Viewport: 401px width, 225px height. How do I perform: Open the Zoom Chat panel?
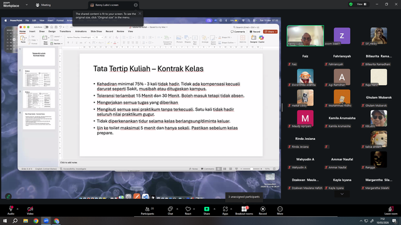coord(170,211)
